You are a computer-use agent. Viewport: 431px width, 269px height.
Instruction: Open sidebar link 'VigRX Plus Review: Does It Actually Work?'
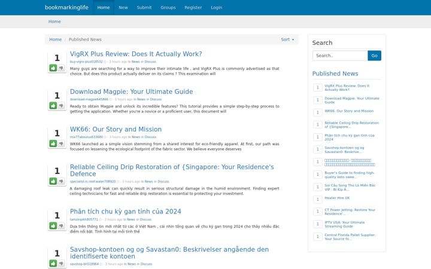[x=347, y=87]
